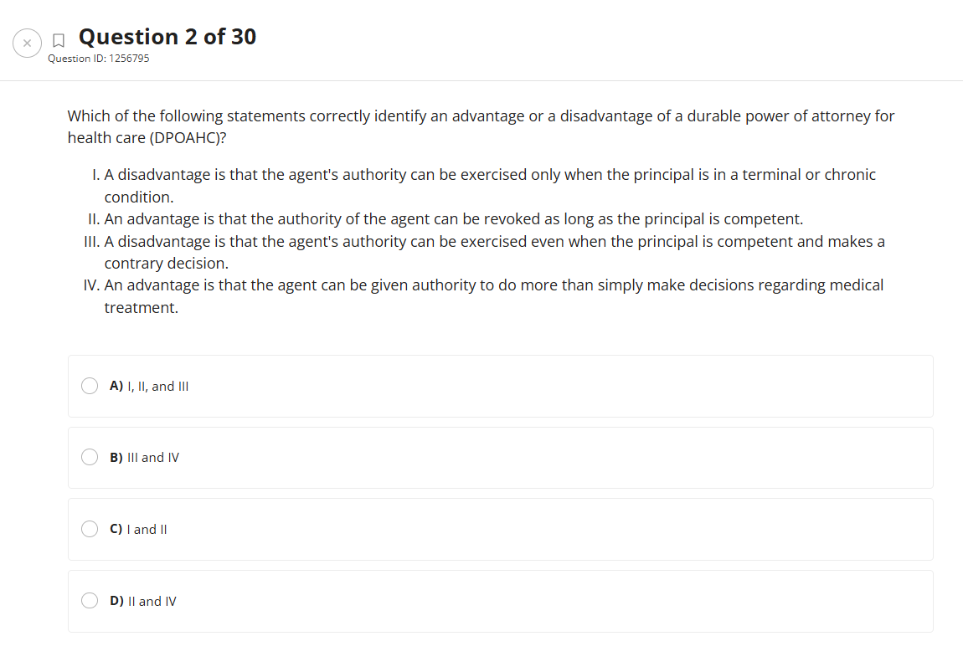This screenshot has height=672, width=963.
Task: Close the question with the X button
Action: [x=27, y=43]
